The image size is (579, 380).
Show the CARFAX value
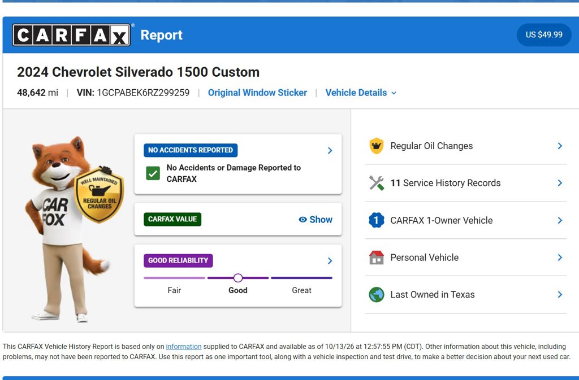(316, 220)
